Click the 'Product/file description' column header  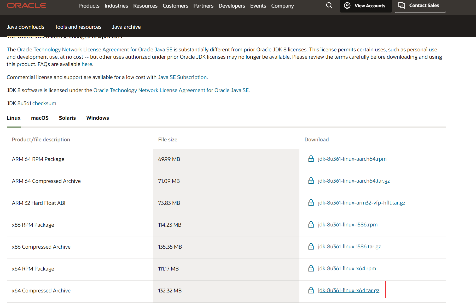41,140
